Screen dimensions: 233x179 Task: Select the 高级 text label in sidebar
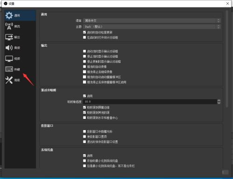pyautogui.click(x=17, y=80)
